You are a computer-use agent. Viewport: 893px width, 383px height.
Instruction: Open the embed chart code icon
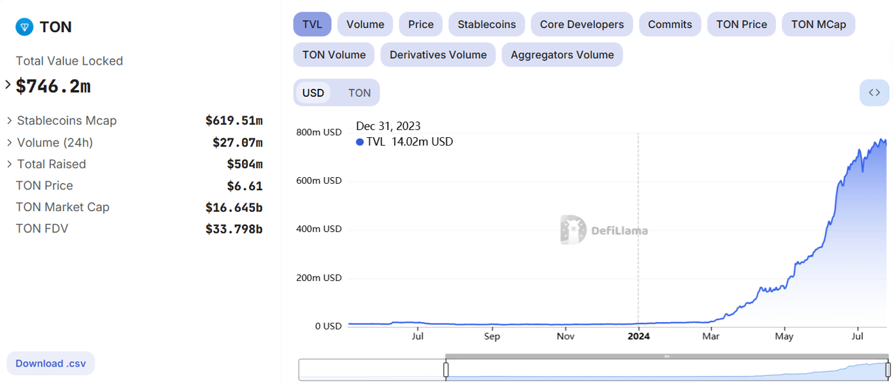874,93
